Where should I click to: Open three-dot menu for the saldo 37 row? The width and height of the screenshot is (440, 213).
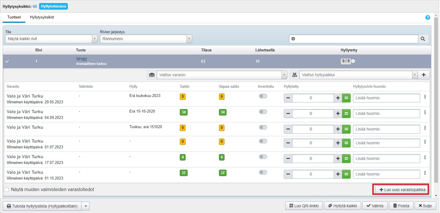[425, 173]
